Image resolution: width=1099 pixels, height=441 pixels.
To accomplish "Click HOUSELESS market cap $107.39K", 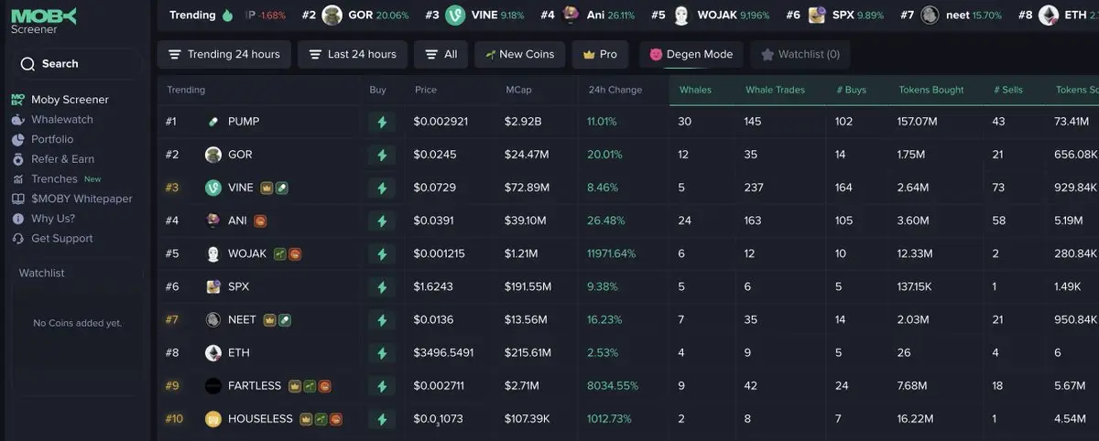I will [x=527, y=419].
